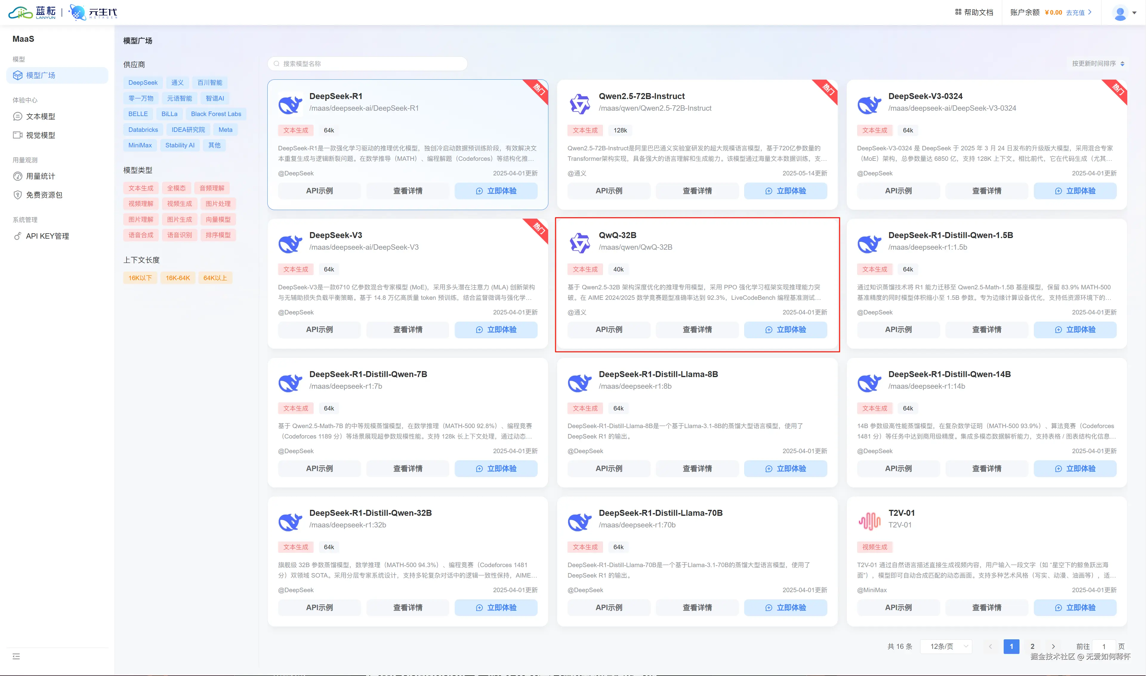Image resolution: width=1146 pixels, height=676 pixels.
Task: Click 立即体验 for DeepSeek-V3-0324
Action: coord(1075,191)
